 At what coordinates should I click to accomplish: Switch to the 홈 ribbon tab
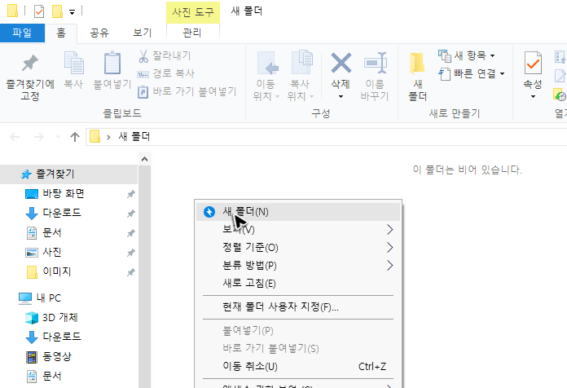61,33
